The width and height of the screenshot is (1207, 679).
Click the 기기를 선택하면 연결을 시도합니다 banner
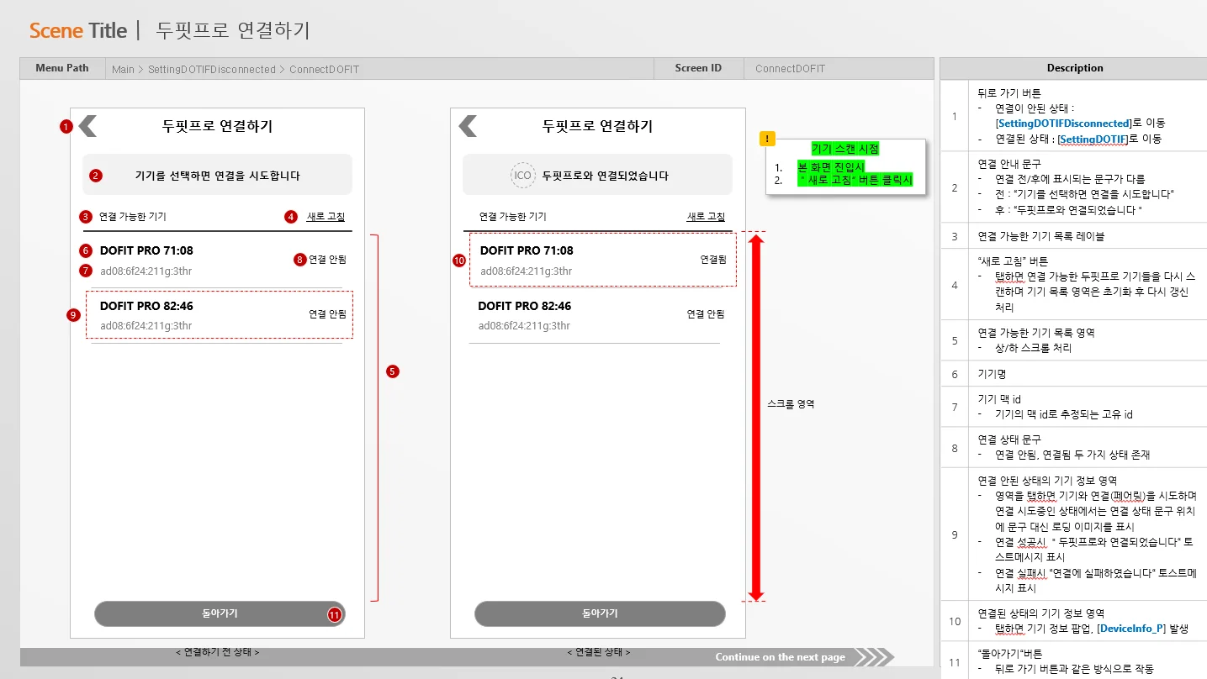217,175
